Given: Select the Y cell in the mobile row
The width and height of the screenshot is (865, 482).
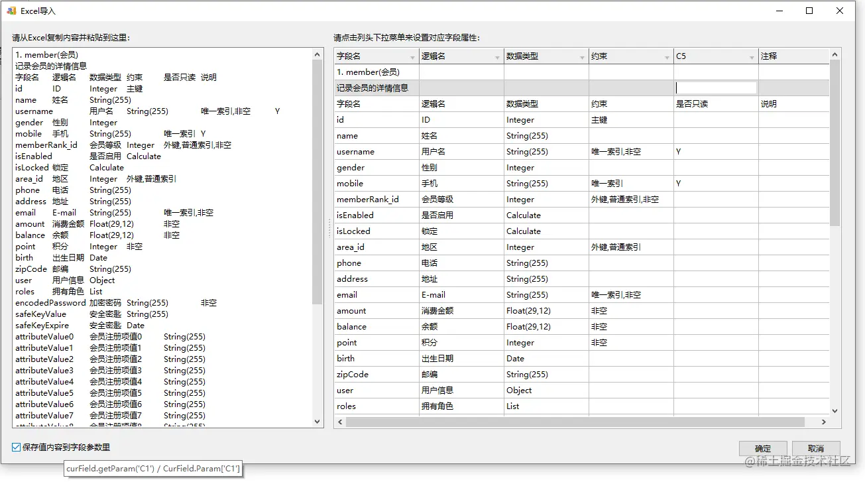Looking at the screenshot, I should (x=716, y=183).
